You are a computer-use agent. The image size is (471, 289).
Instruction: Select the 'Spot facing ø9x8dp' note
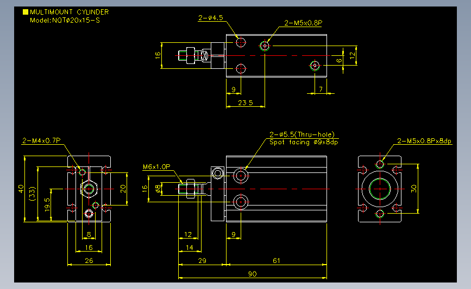pyautogui.click(x=304, y=142)
